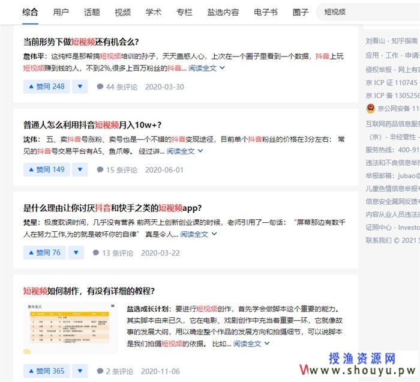Click downvote arrow beside 赞同 248
Viewport: 420px width, 382px height.
tap(80, 86)
